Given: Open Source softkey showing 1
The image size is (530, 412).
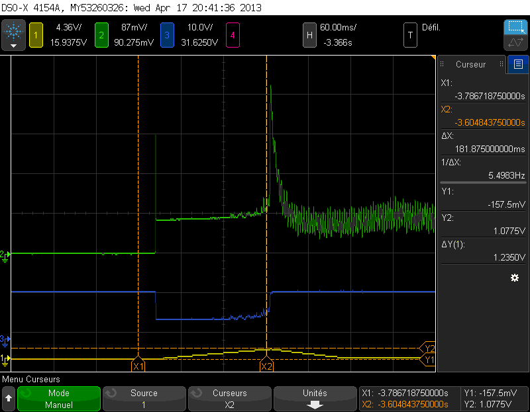Looking at the screenshot, I should 144,399.
